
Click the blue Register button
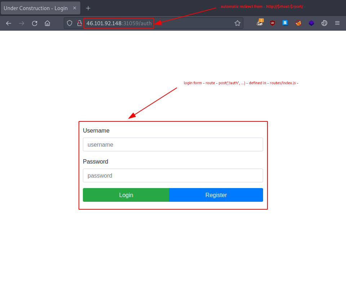coord(216,195)
